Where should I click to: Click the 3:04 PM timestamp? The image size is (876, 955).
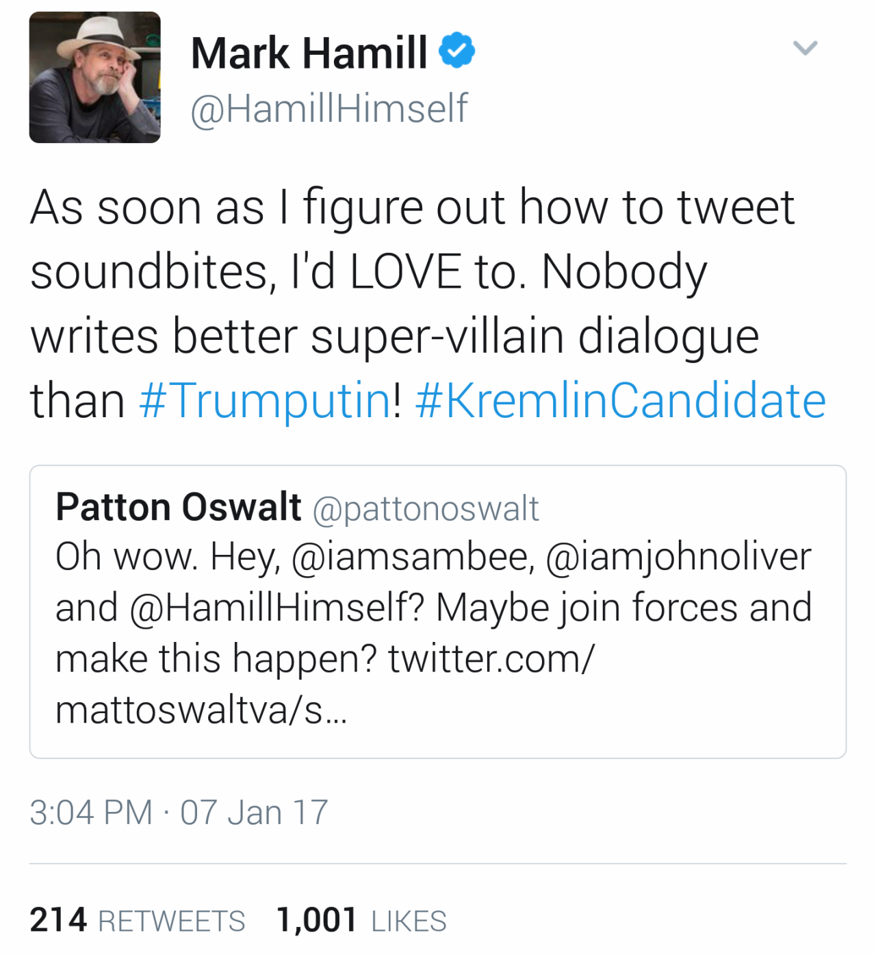click(x=91, y=813)
